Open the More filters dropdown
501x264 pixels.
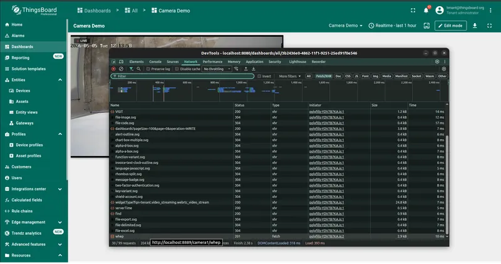click(289, 76)
